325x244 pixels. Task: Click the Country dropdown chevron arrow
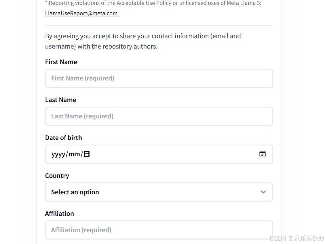263,192
